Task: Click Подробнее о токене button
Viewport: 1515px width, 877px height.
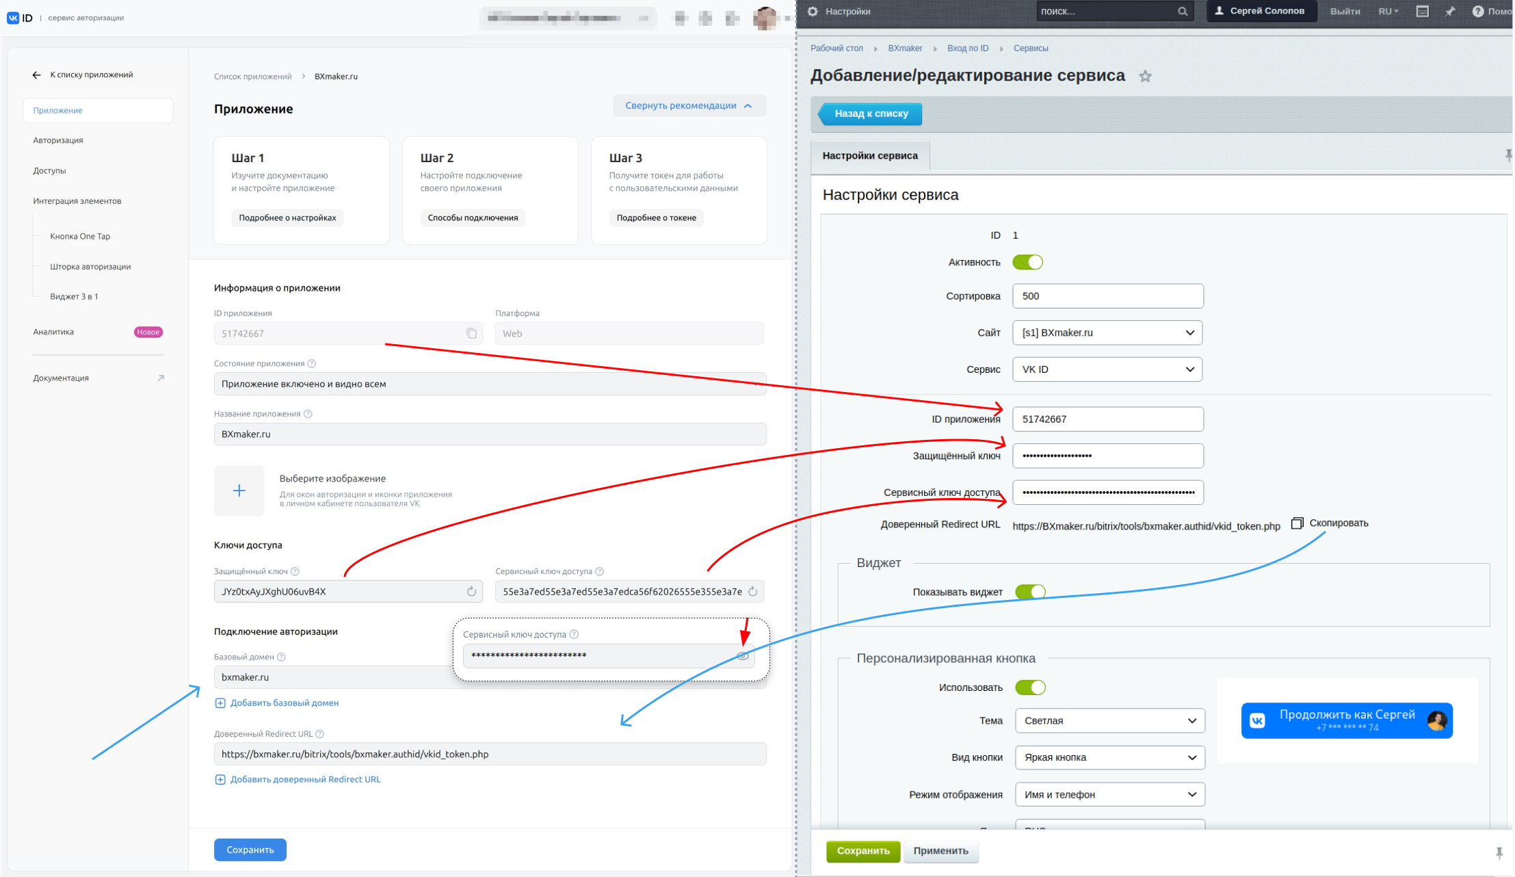Action: coord(656,218)
